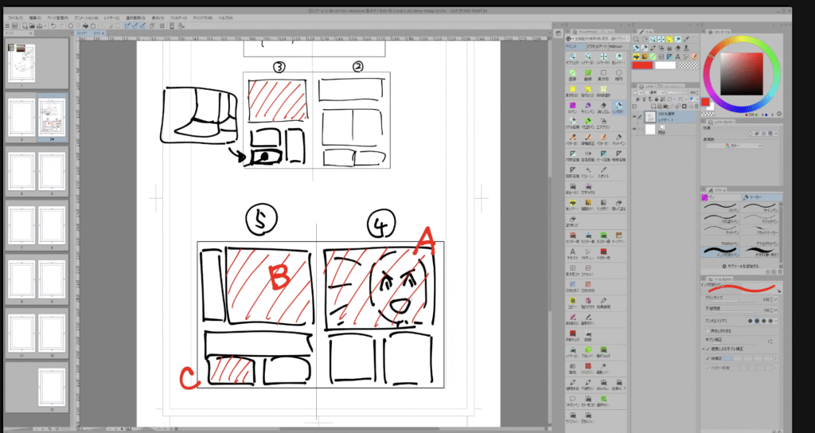
Task: Enable the sharpen corners (角をとがらせる) checkbox
Action: (707, 330)
